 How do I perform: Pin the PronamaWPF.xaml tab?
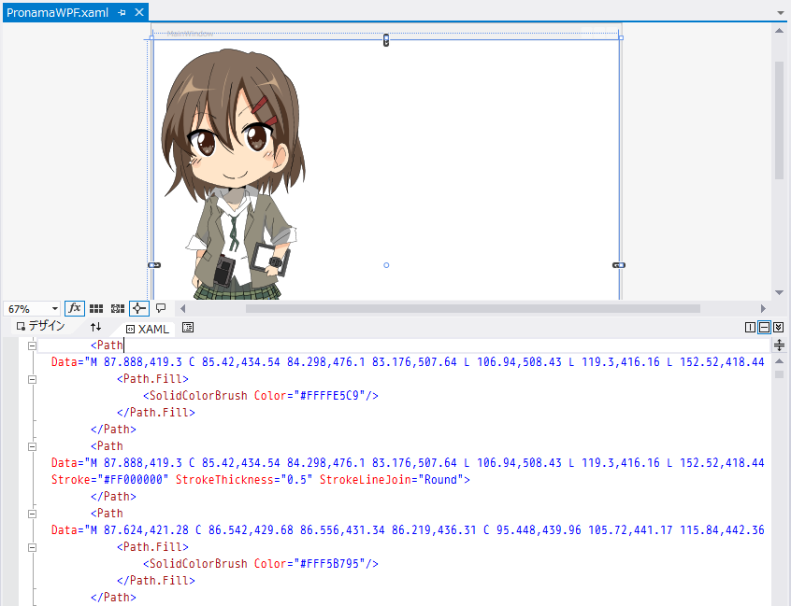[122, 12]
